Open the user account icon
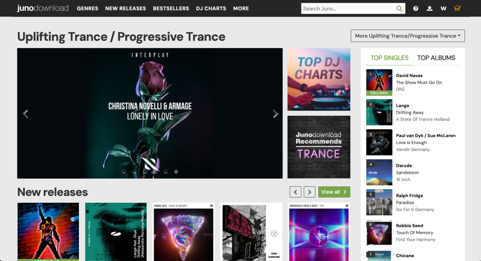The height and width of the screenshot is (261, 481). coord(429,8)
